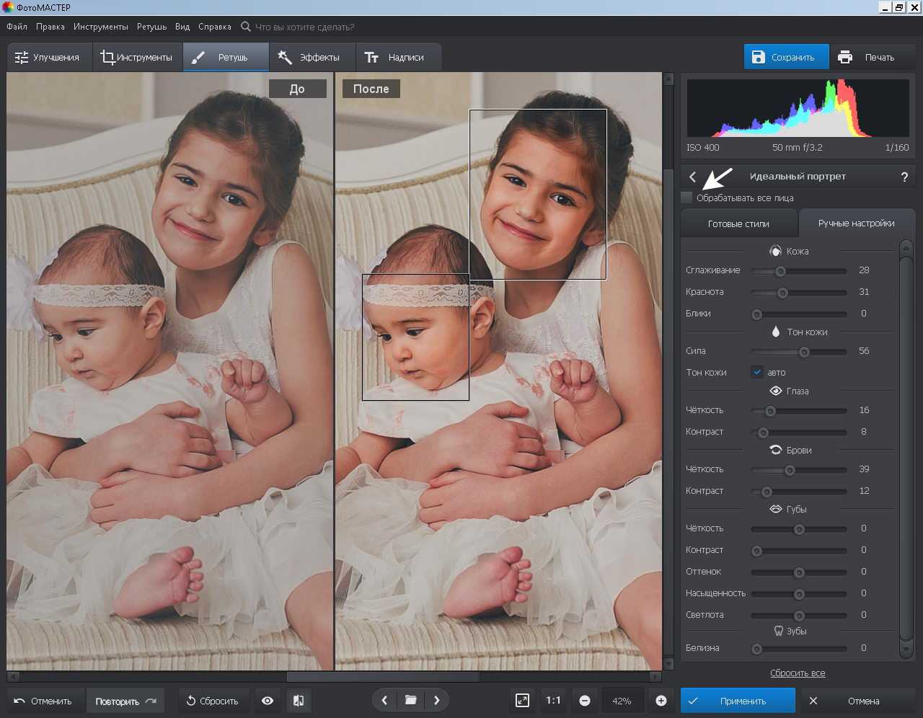Image resolution: width=923 pixels, height=718 pixels.
Task: Click the before/after compare view icon
Action: click(x=299, y=701)
